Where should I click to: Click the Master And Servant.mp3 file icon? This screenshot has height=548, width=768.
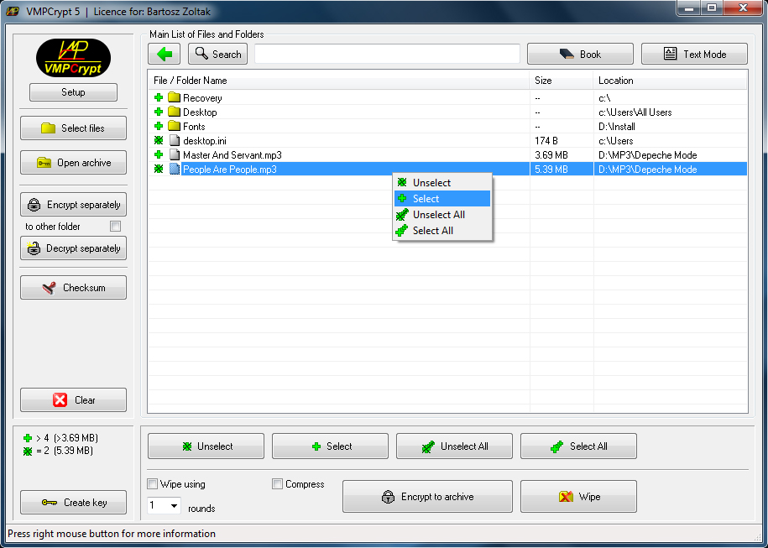click(x=175, y=154)
